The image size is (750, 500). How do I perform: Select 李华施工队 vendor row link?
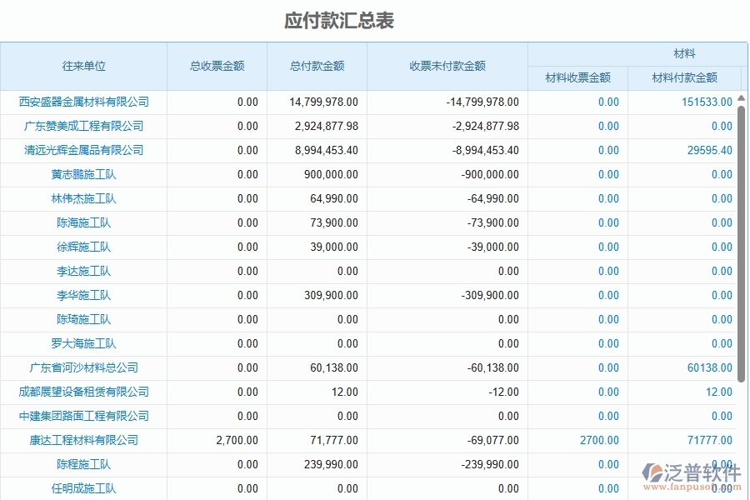pos(82,295)
